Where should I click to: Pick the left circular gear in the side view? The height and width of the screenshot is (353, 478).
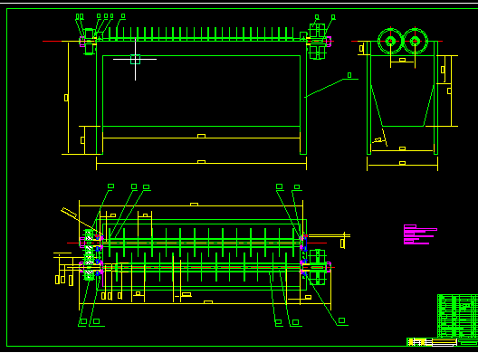click(390, 41)
